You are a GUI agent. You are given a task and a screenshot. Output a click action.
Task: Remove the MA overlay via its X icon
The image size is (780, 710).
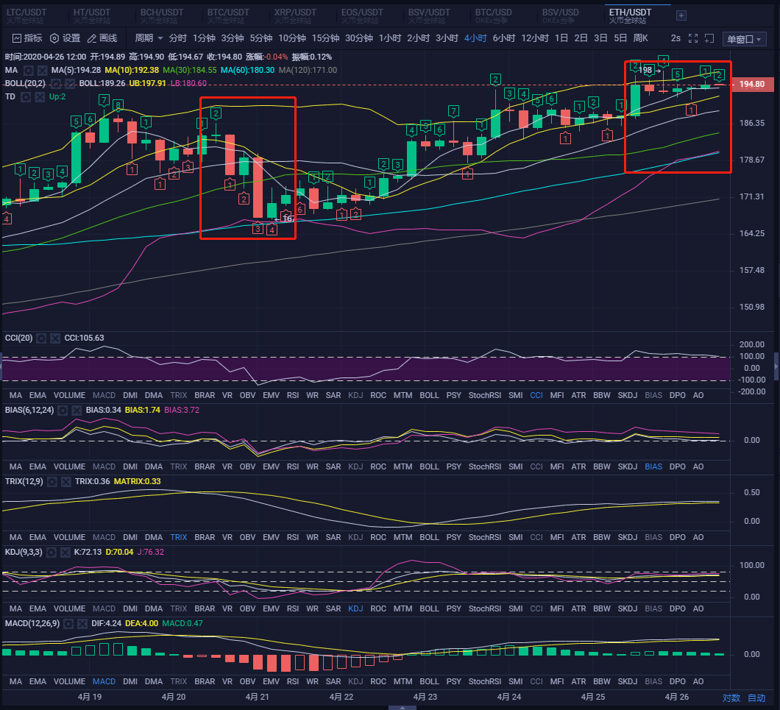(x=41, y=69)
